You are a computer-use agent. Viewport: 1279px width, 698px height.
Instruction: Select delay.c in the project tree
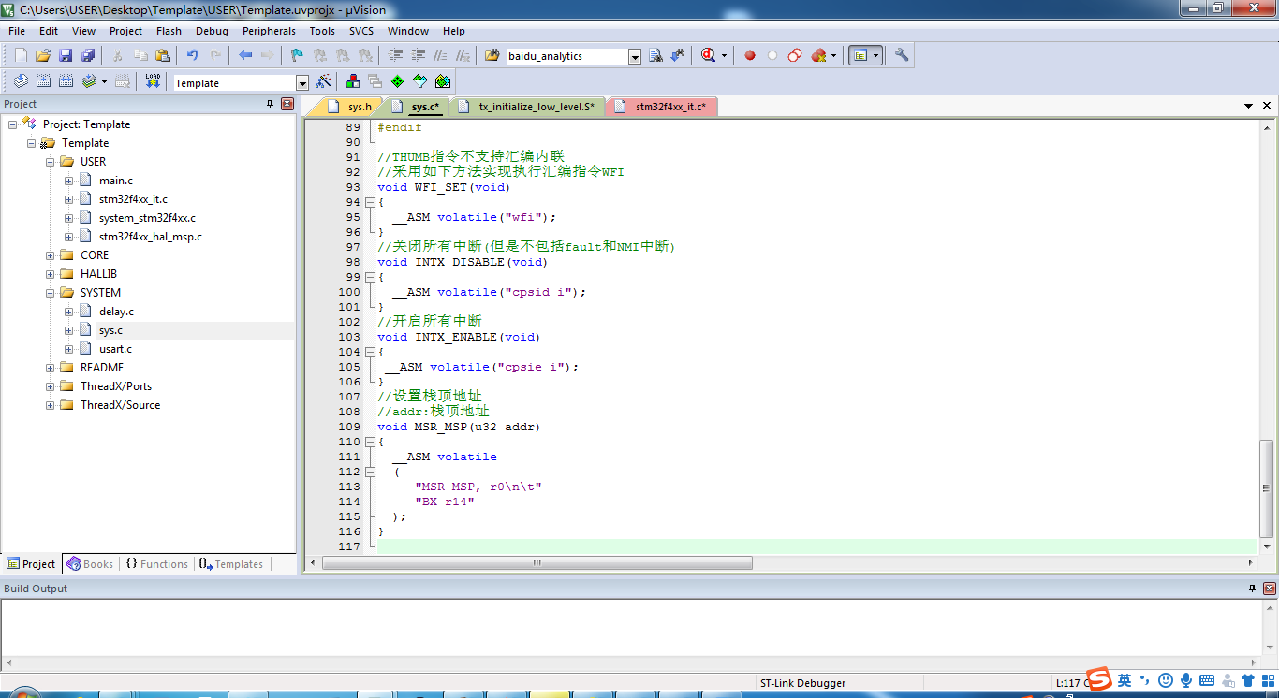click(x=116, y=312)
